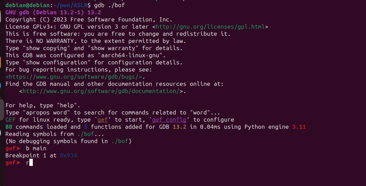The width and height of the screenshot is (366, 186).
Task: Click the GNU gdb version header
Action: [x=53, y=12]
